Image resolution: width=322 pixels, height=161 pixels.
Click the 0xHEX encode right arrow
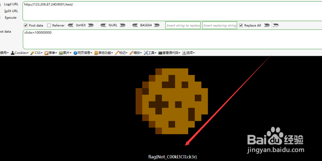tap(91, 25)
